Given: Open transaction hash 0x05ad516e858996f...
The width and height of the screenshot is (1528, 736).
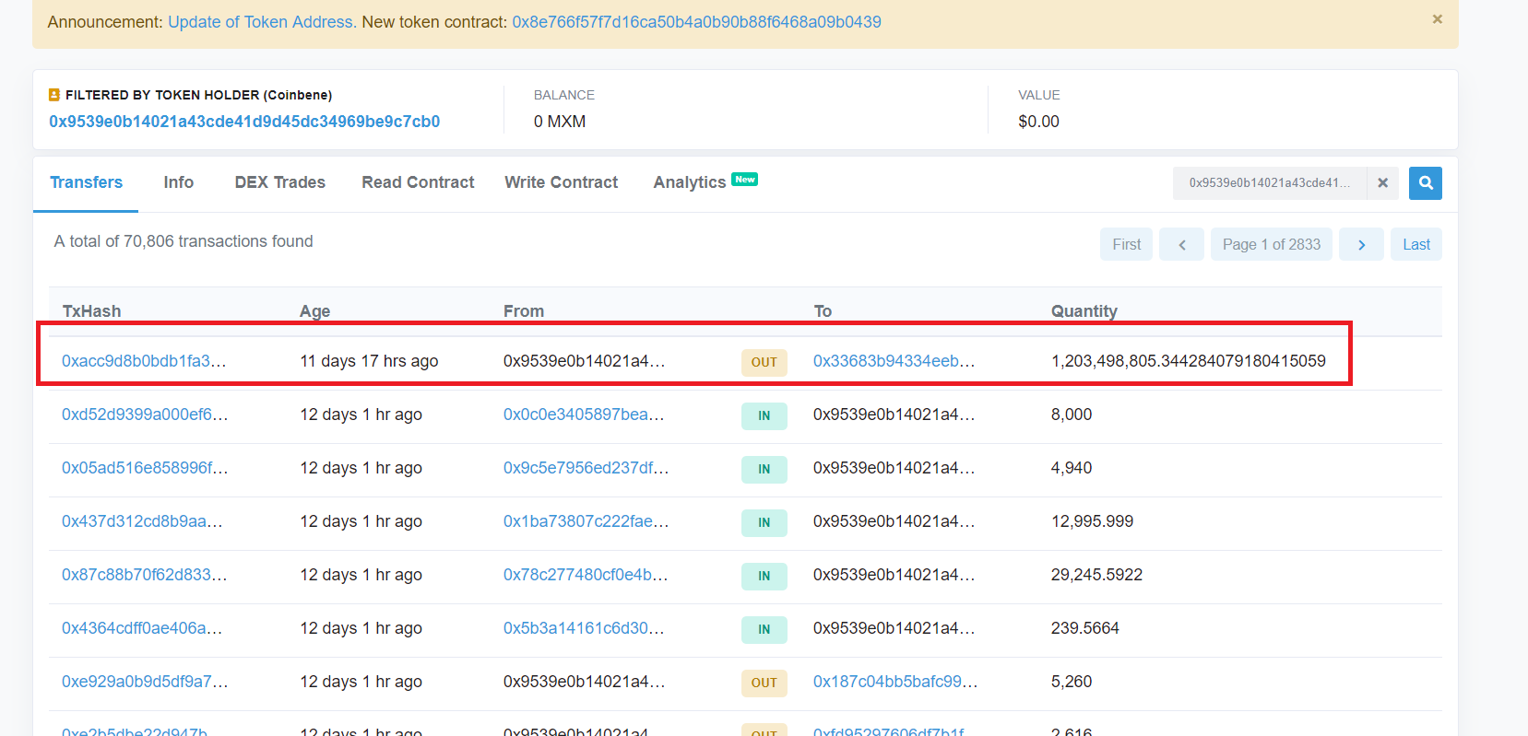Looking at the screenshot, I should coord(145,468).
